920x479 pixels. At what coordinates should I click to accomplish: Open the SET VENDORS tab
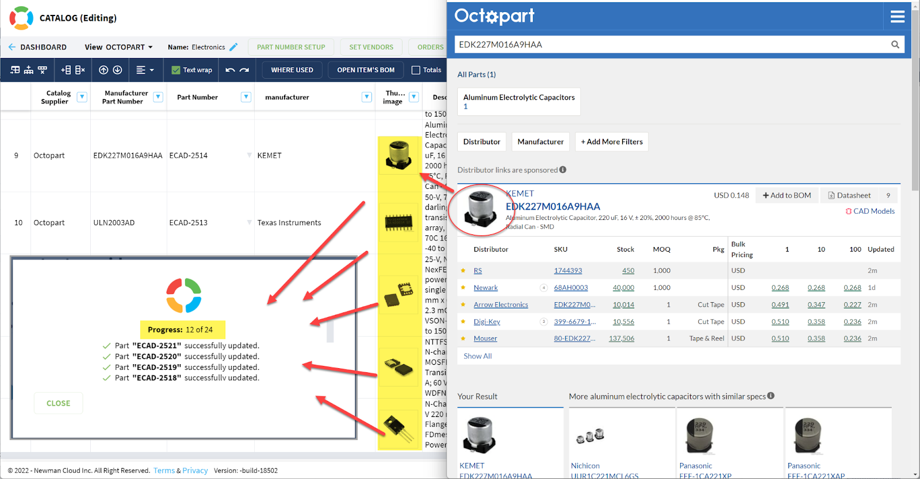point(371,47)
